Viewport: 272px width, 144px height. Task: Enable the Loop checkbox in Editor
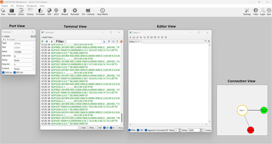click(204, 130)
